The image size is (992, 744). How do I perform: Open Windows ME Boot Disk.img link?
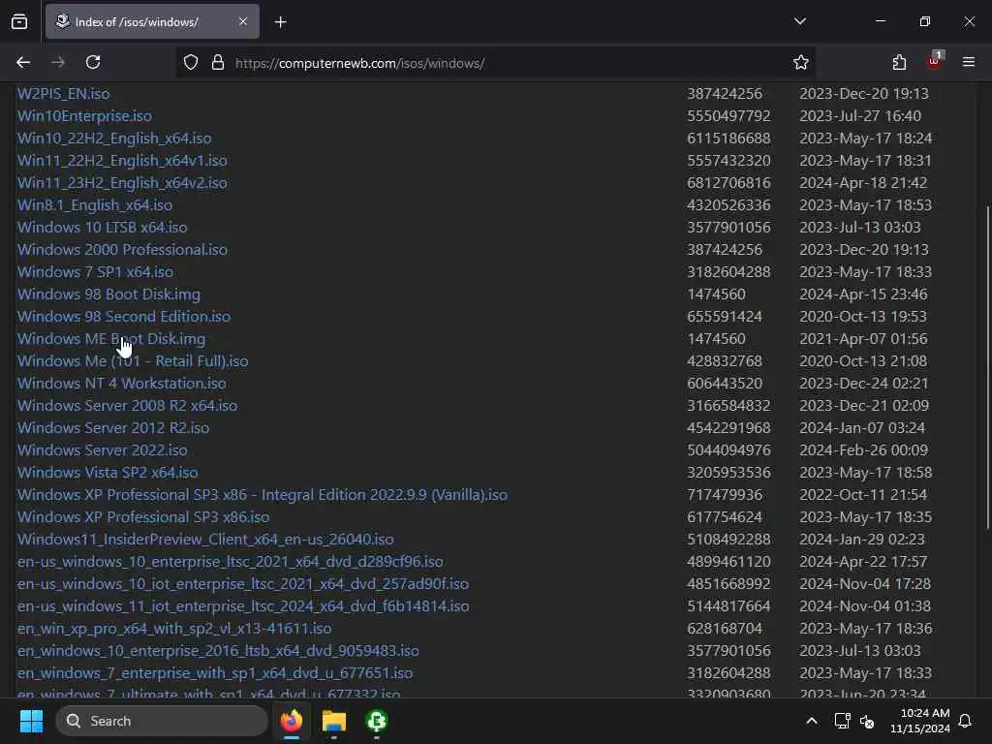pyautogui.click(x=110, y=338)
